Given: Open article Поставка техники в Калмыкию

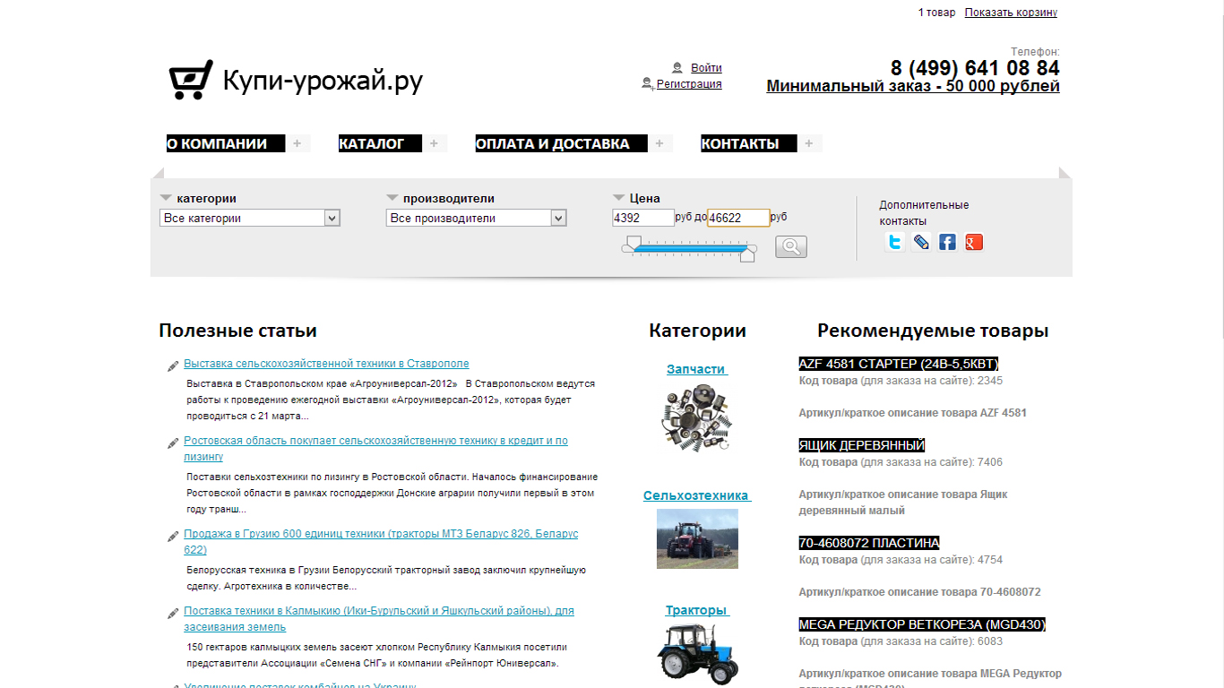Looking at the screenshot, I should click(379, 619).
